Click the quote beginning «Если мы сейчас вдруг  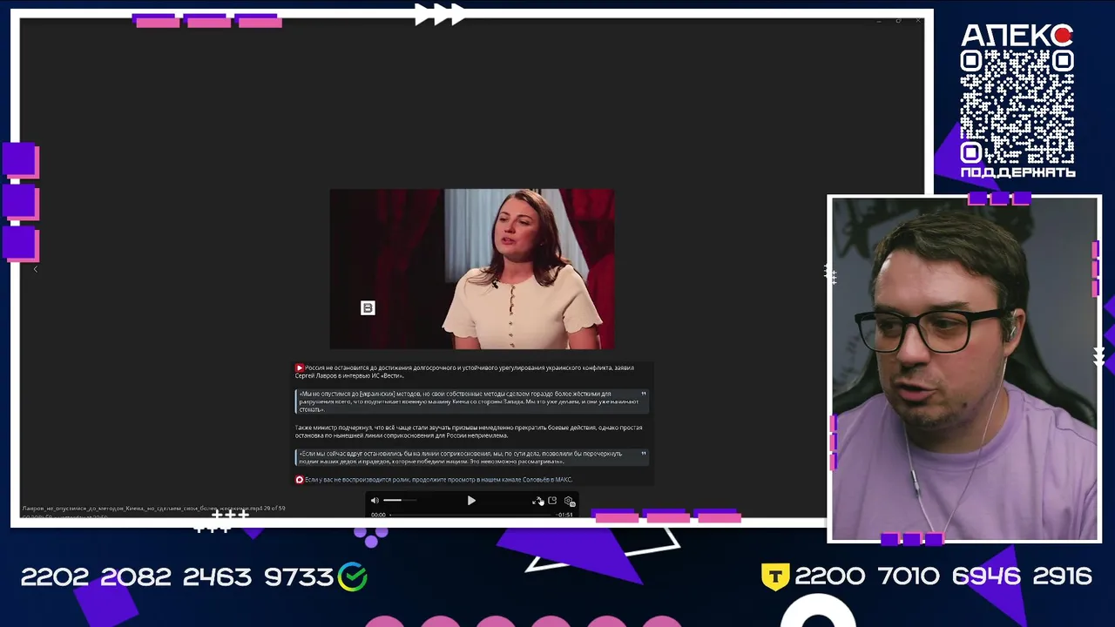(x=471, y=457)
